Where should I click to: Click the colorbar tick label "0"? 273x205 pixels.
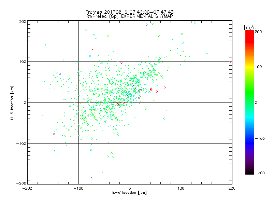256,102
